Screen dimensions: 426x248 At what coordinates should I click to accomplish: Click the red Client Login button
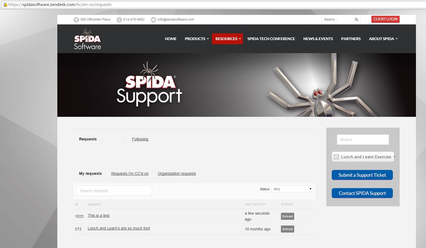click(x=385, y=19)
